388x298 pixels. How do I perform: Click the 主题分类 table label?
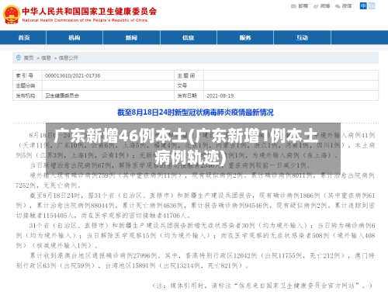[26, 85]
